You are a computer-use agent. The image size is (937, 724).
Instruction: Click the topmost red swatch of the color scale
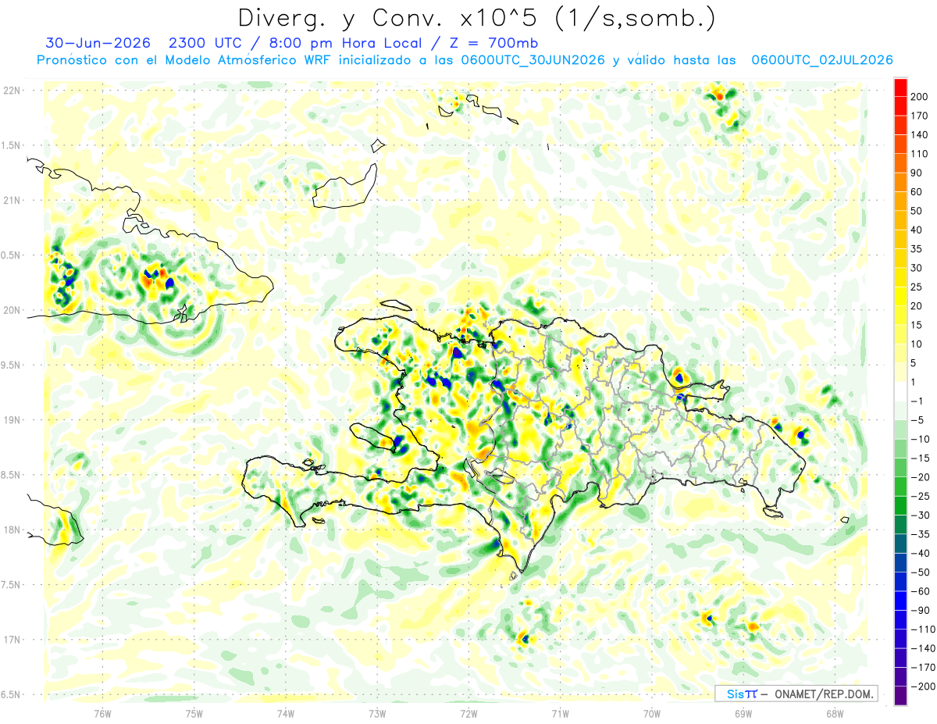(x=900, y=87)
